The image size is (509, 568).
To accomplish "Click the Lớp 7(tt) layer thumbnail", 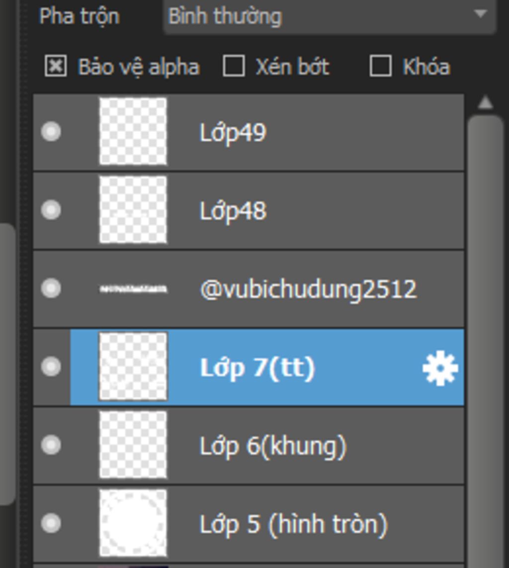I will (x=133, y=367).
